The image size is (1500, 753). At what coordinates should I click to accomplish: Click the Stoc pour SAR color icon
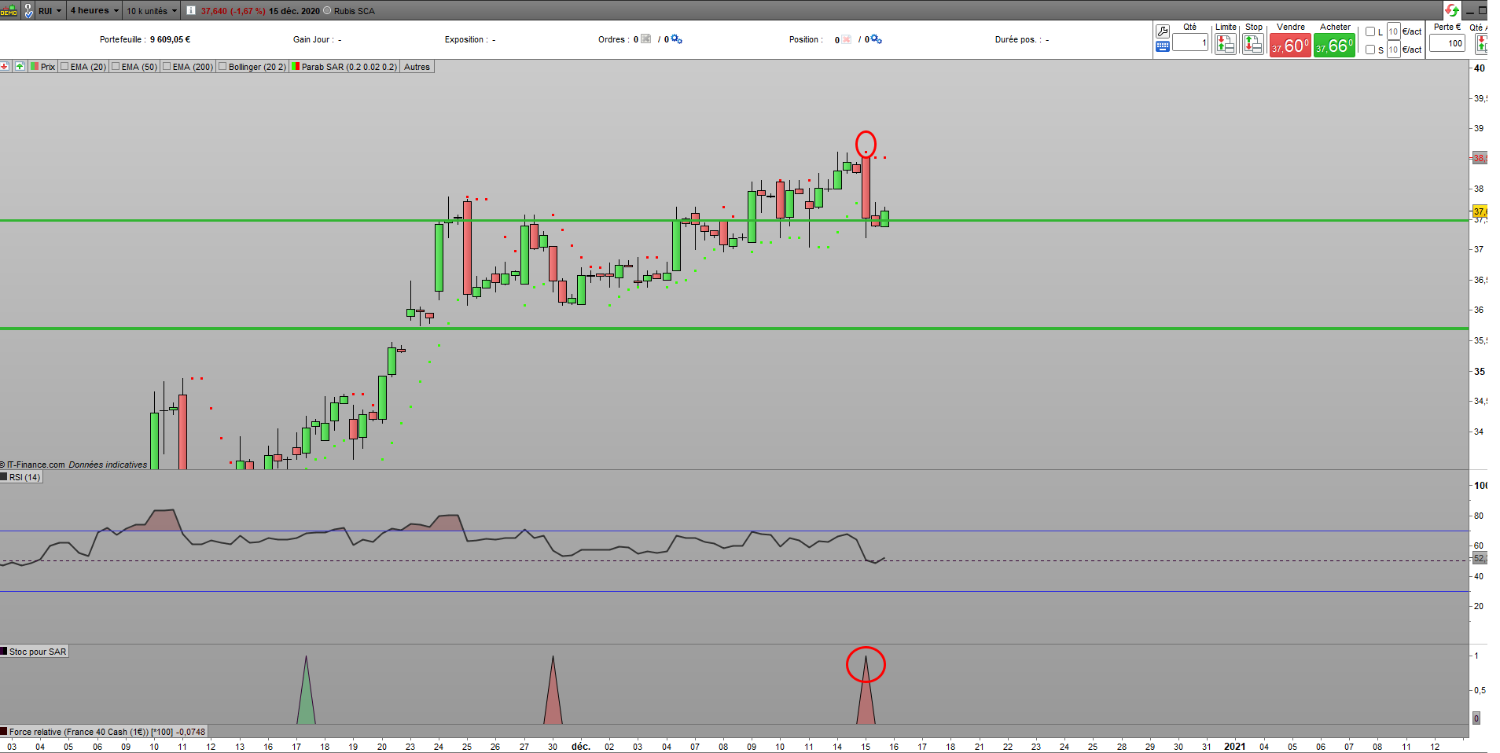pos(4,652)
